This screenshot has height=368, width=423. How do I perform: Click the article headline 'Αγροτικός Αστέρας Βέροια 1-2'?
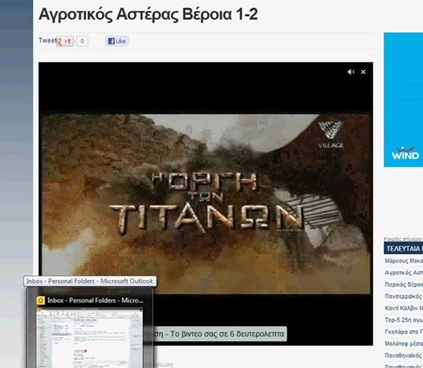[148, 14]
